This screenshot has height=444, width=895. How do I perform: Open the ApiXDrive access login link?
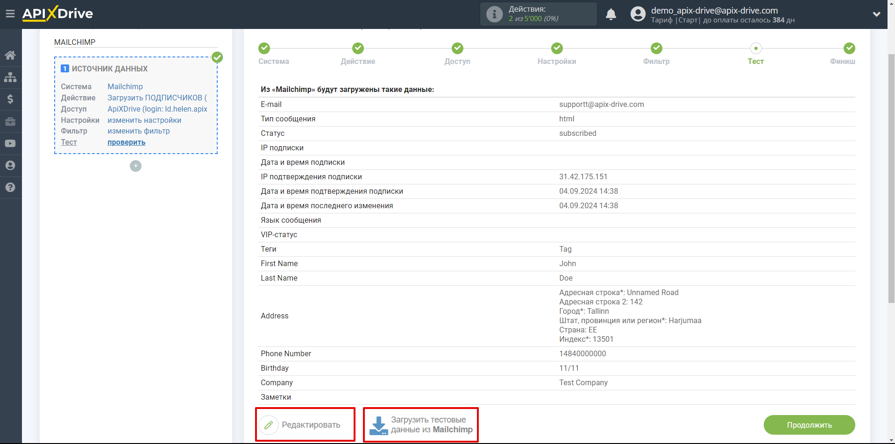[x=157, y=109]
